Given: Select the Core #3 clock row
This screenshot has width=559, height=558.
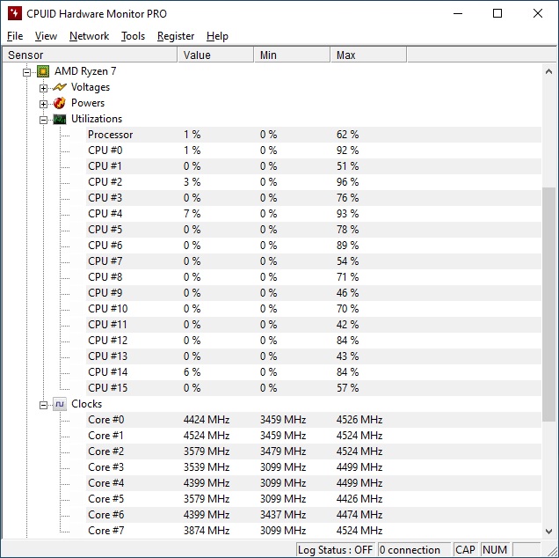Looking at the screenshot, I should (314, 467).
